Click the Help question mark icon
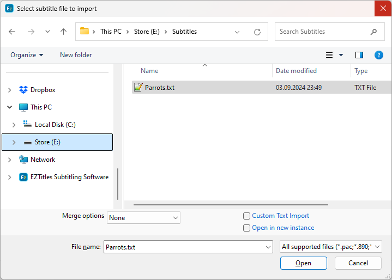 [379, 55]
